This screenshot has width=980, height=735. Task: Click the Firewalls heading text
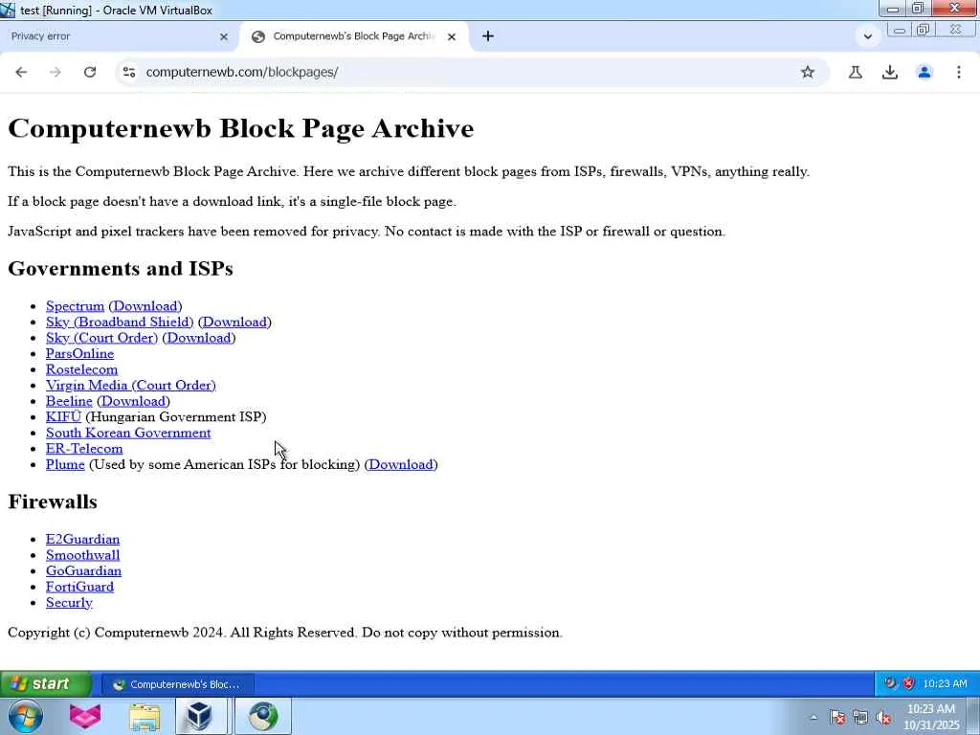pos(53,501)
